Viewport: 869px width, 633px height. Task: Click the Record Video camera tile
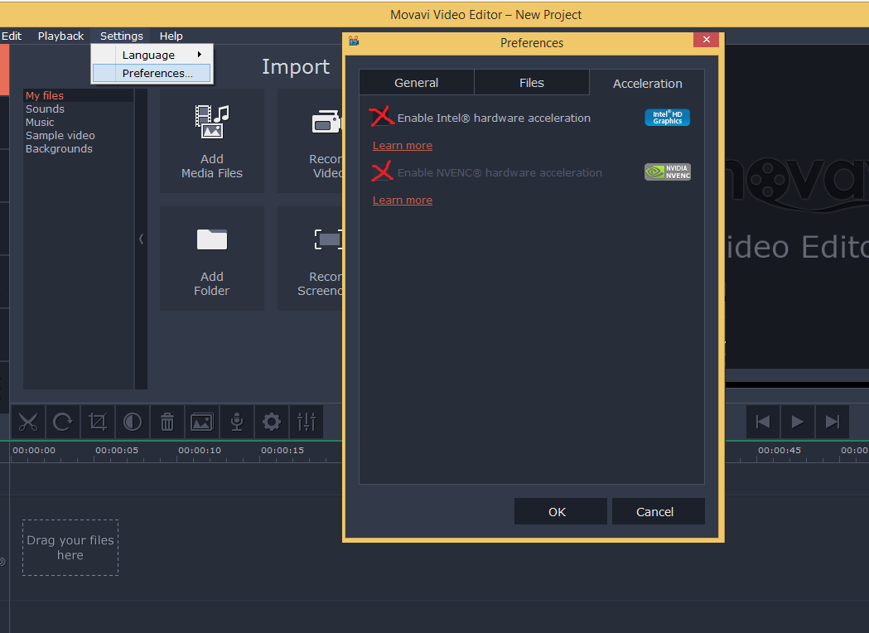click(310, 141)
